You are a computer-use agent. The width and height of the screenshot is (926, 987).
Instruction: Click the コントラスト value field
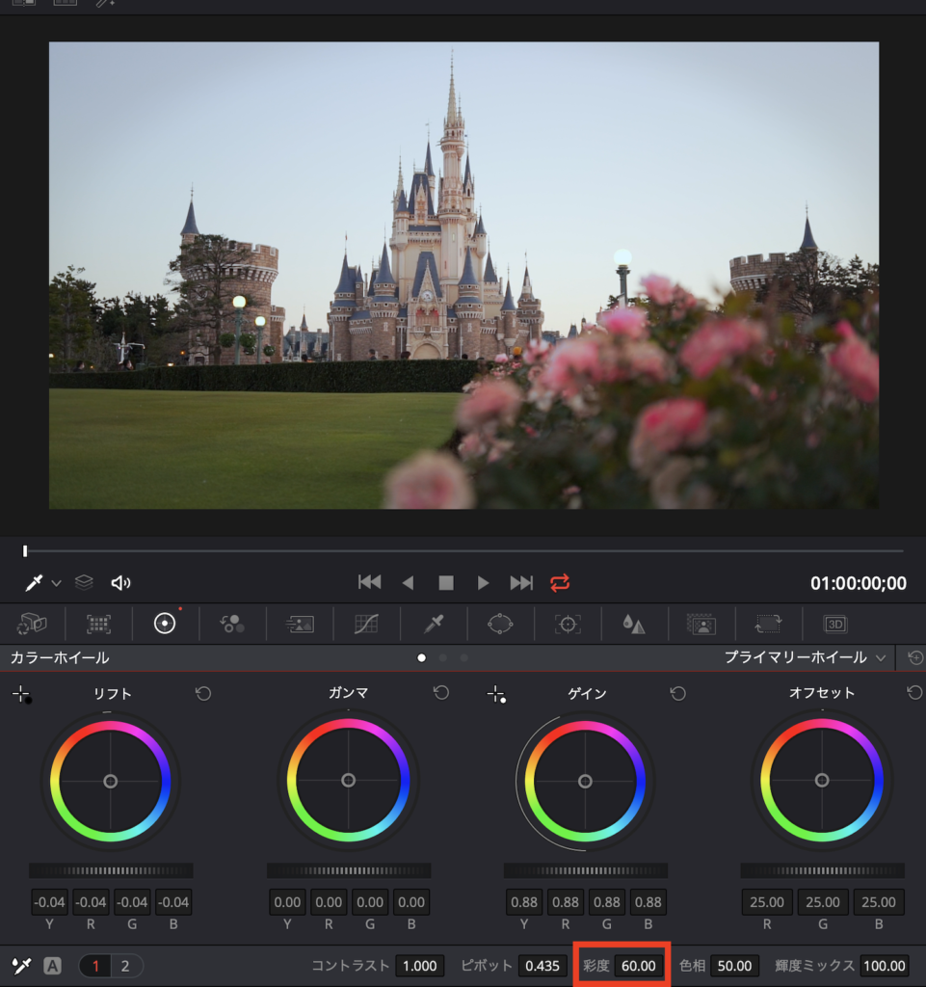(x=419, y=966)
